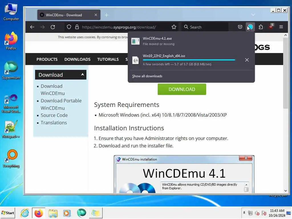This screenshot has width=292, height=219.
Task: Click the site padlock security icon
Action: tap(77, 27)
